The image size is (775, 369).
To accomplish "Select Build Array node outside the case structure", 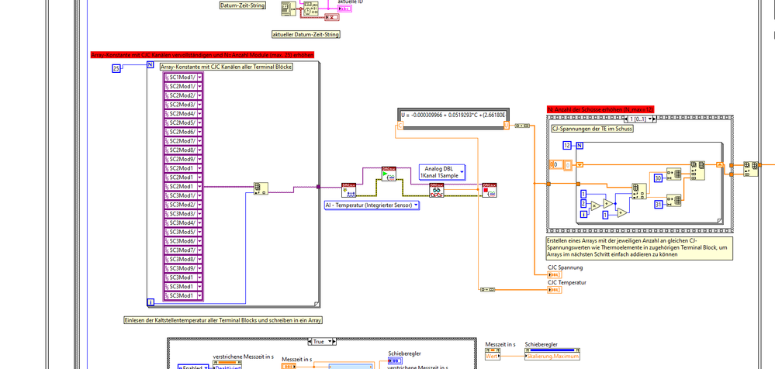I will (751, 168).
